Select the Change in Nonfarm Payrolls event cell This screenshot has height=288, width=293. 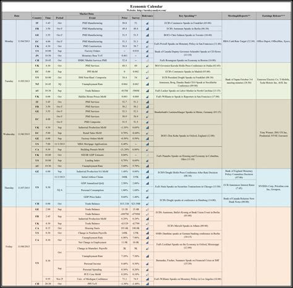point(92,233)
